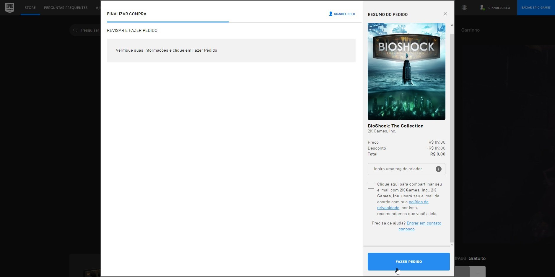The image size is (555, 277).
Task: Click the Resumo do Pedido heading
Action: click(388, 14)
